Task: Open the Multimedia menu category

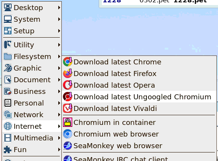Action: click(x=32, y=138)
